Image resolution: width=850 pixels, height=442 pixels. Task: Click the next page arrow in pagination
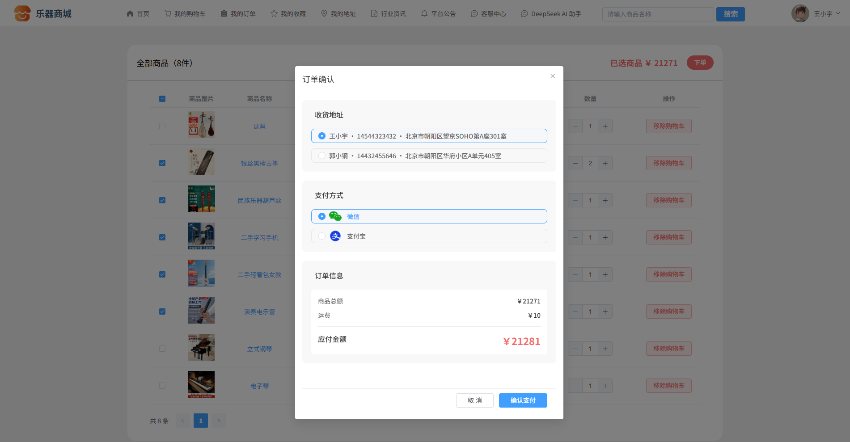(x=218, y=421)
